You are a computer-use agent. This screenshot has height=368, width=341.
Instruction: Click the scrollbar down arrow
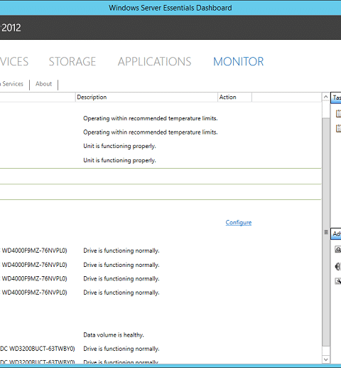[x=326, y=359]
